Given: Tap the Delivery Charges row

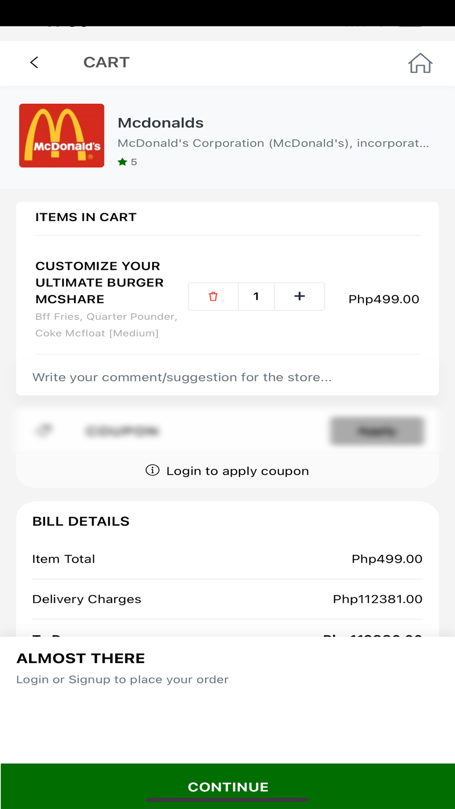Looking at the screenshot, I should pos(227,599).
